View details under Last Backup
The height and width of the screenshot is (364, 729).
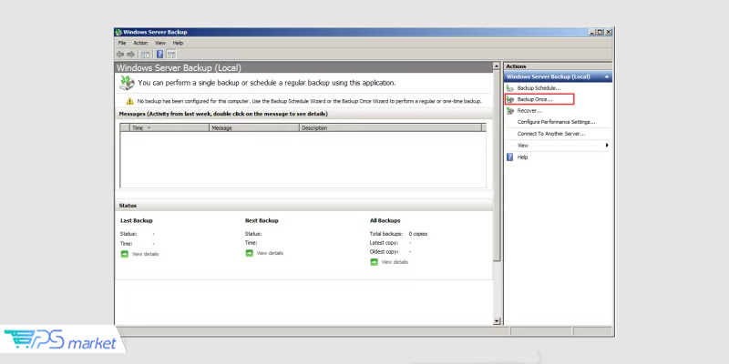145,254
